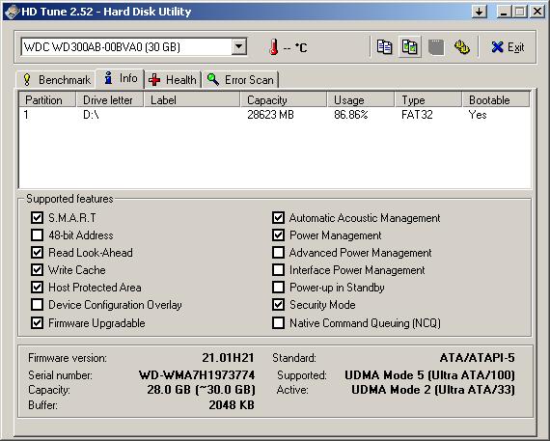Click the down-arrow tray button in title bar
The width and height of the screenshot is (550, 441).
point(480,12)
